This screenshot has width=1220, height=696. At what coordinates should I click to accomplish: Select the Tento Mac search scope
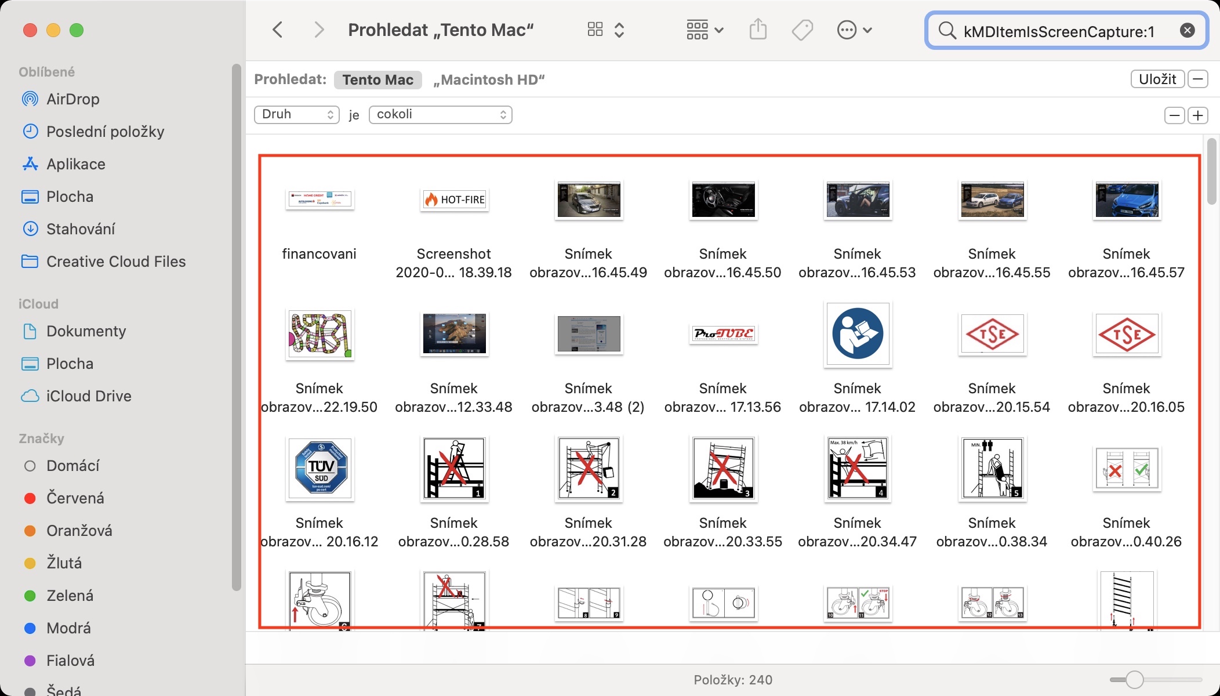click(x=377, y=79)
